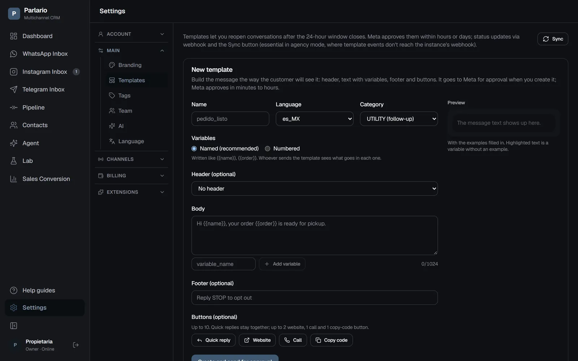Open the Instagram Inbox icon
Image resolution: width=578 pixels, height=361 pixels.
pos(13,72)
